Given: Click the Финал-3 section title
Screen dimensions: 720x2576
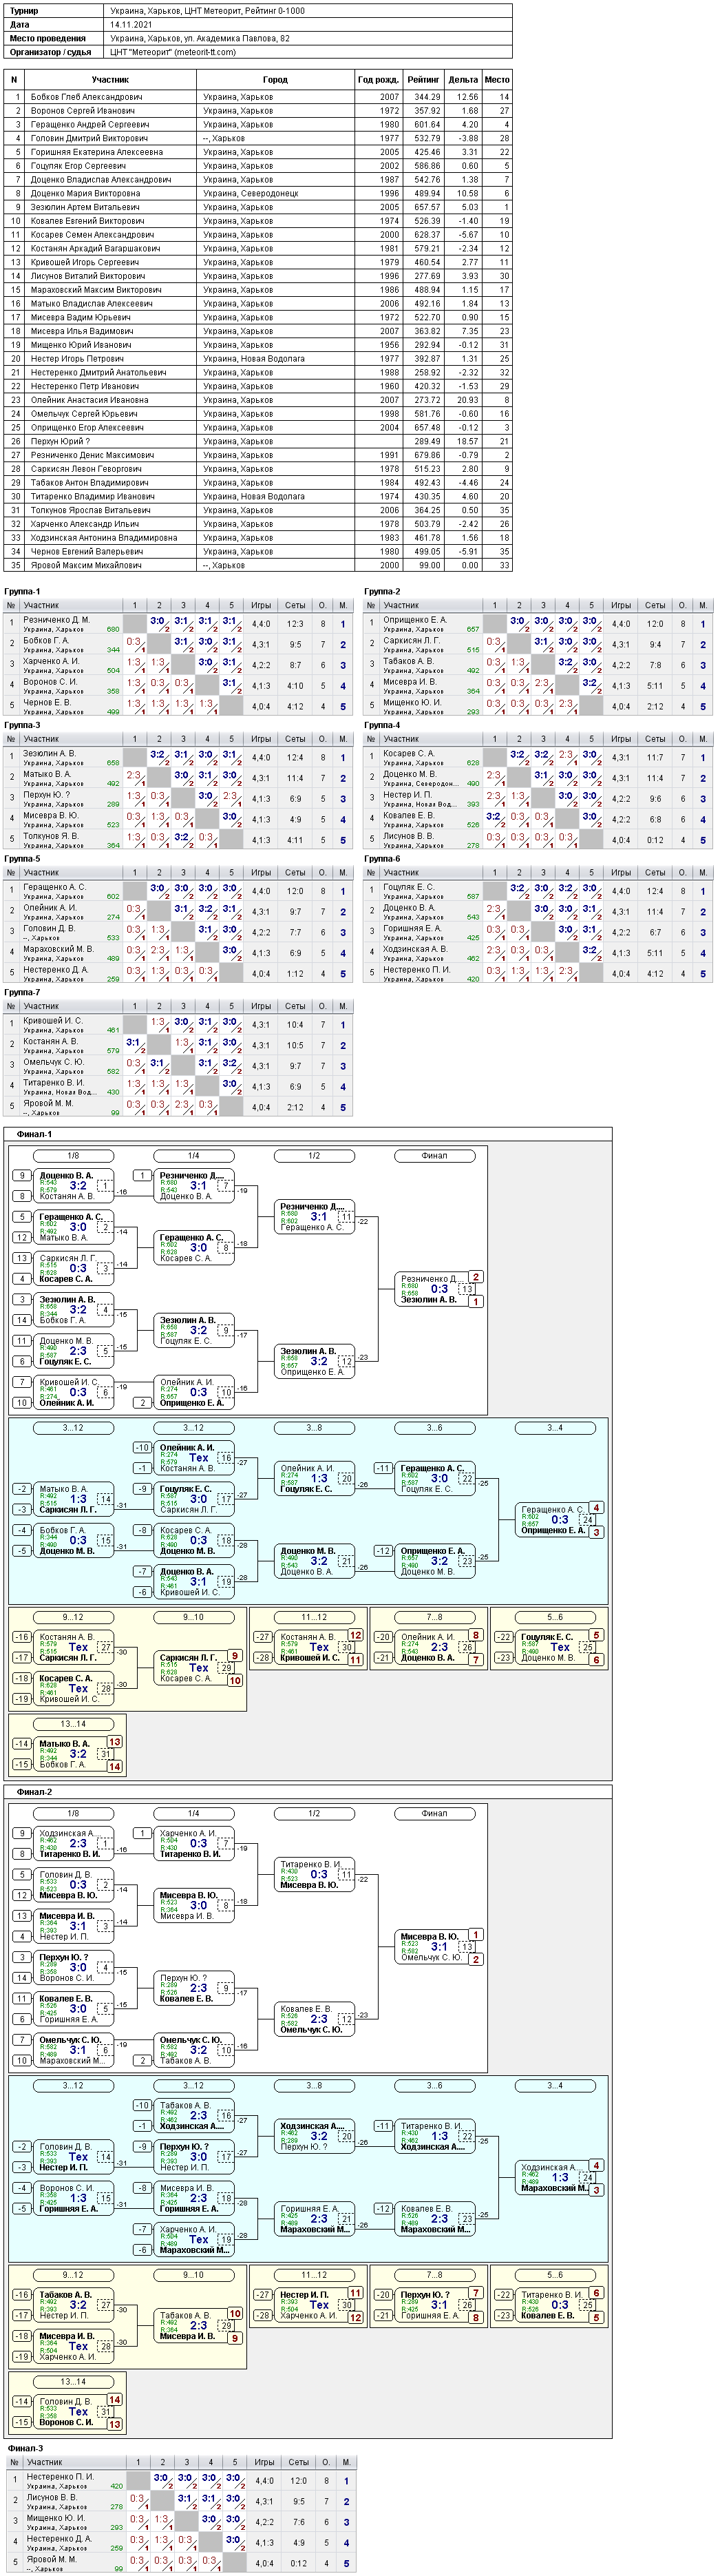Looking at the screenshot, I should (26, 2448).
